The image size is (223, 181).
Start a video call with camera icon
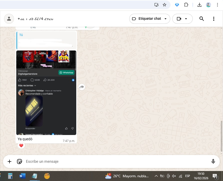[179, 19]
